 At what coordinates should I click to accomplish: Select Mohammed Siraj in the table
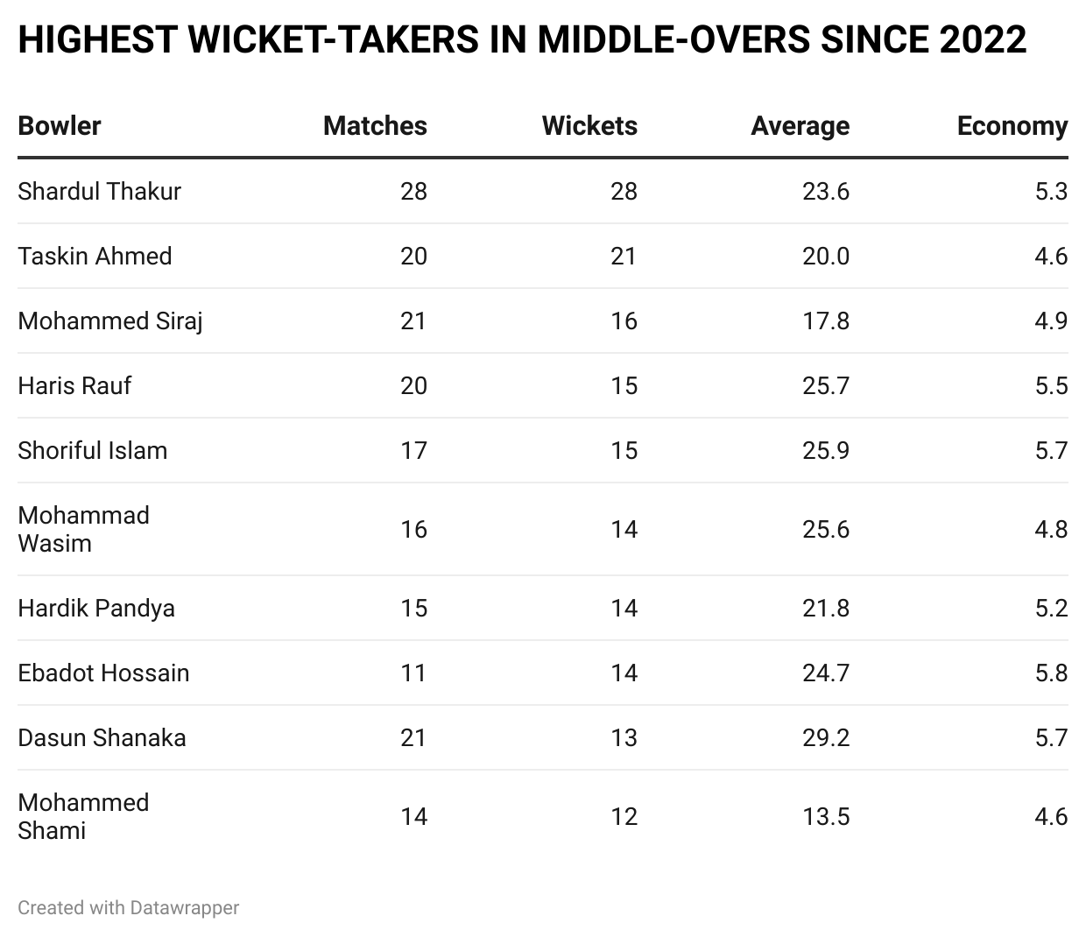coord(110,321)
